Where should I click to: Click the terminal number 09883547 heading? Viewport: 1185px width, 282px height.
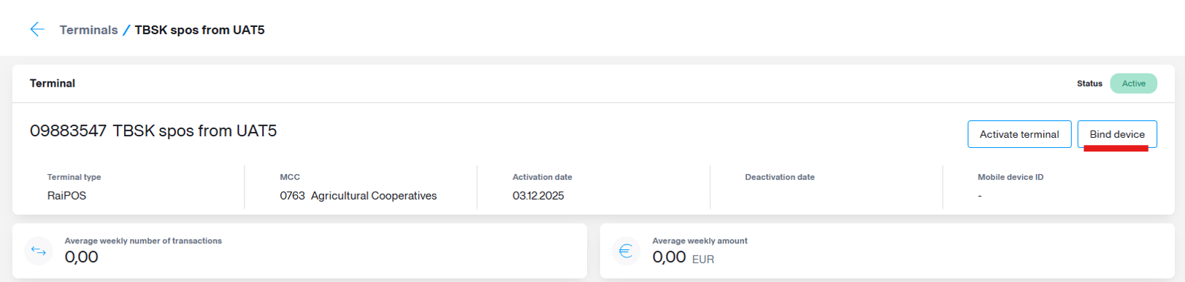(68, 131)
